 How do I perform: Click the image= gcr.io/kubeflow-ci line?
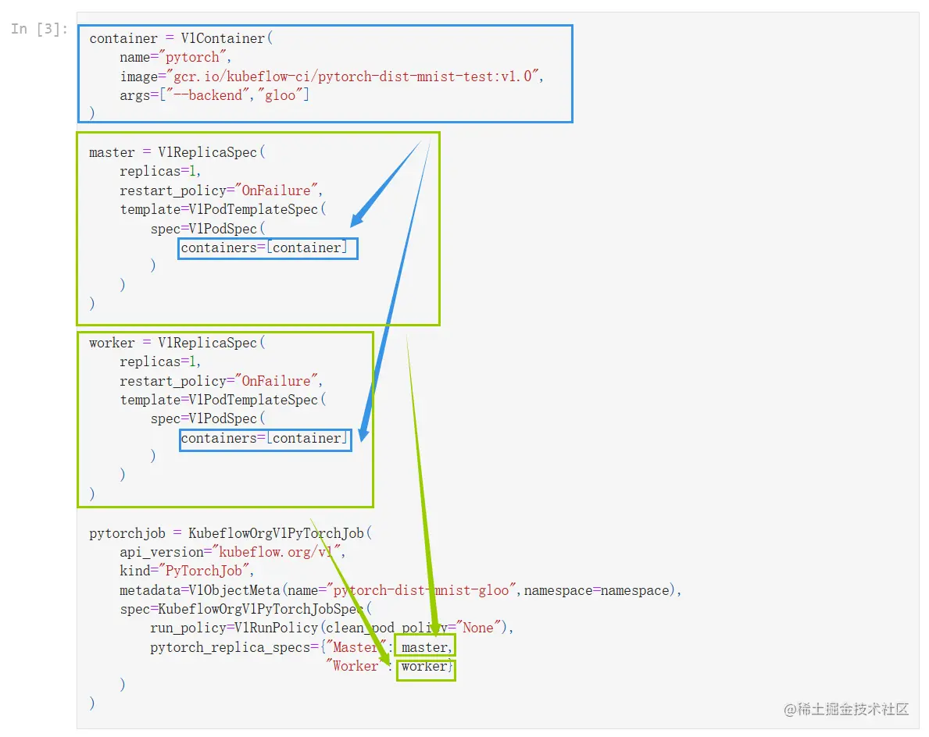(332, 77)
